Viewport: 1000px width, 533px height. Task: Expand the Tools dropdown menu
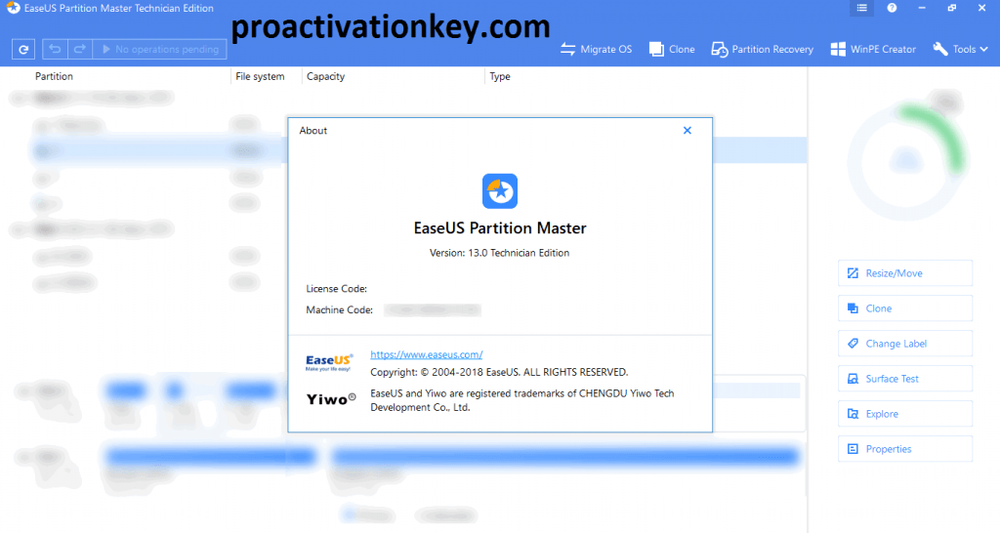tap(960, 49)
